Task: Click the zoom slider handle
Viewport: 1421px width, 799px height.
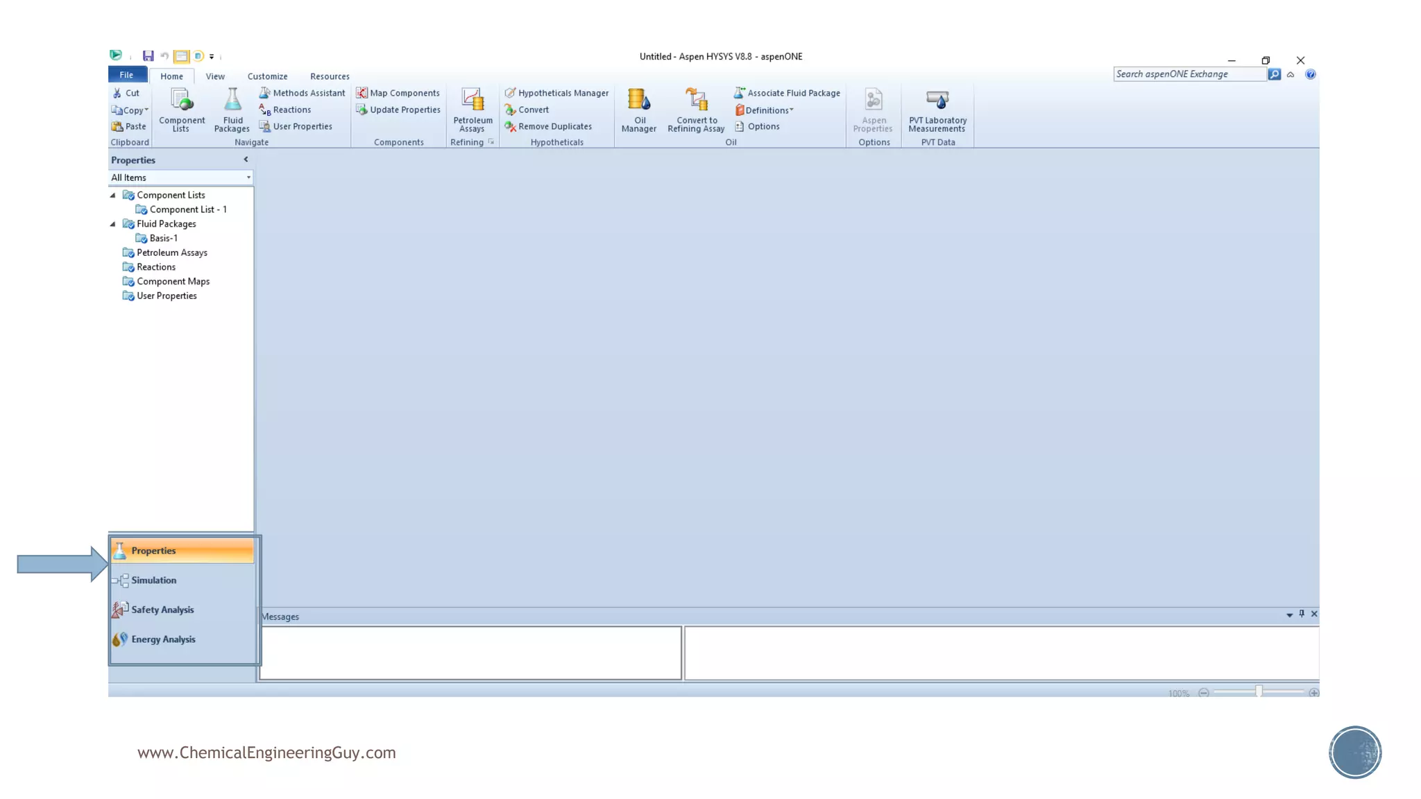Action: click(x=1259, y=692)
